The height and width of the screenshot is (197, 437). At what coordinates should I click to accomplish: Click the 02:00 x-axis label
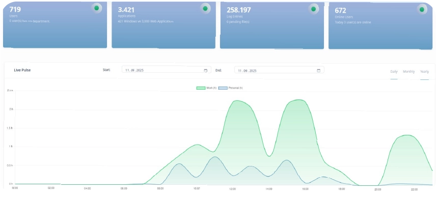(x=51, y=188)
